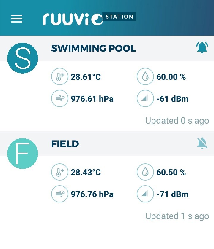The height and width of the screenshot is (249, 214).
Task: Open the SWIMMING POOL sensor title
Action: pos(93,48)
